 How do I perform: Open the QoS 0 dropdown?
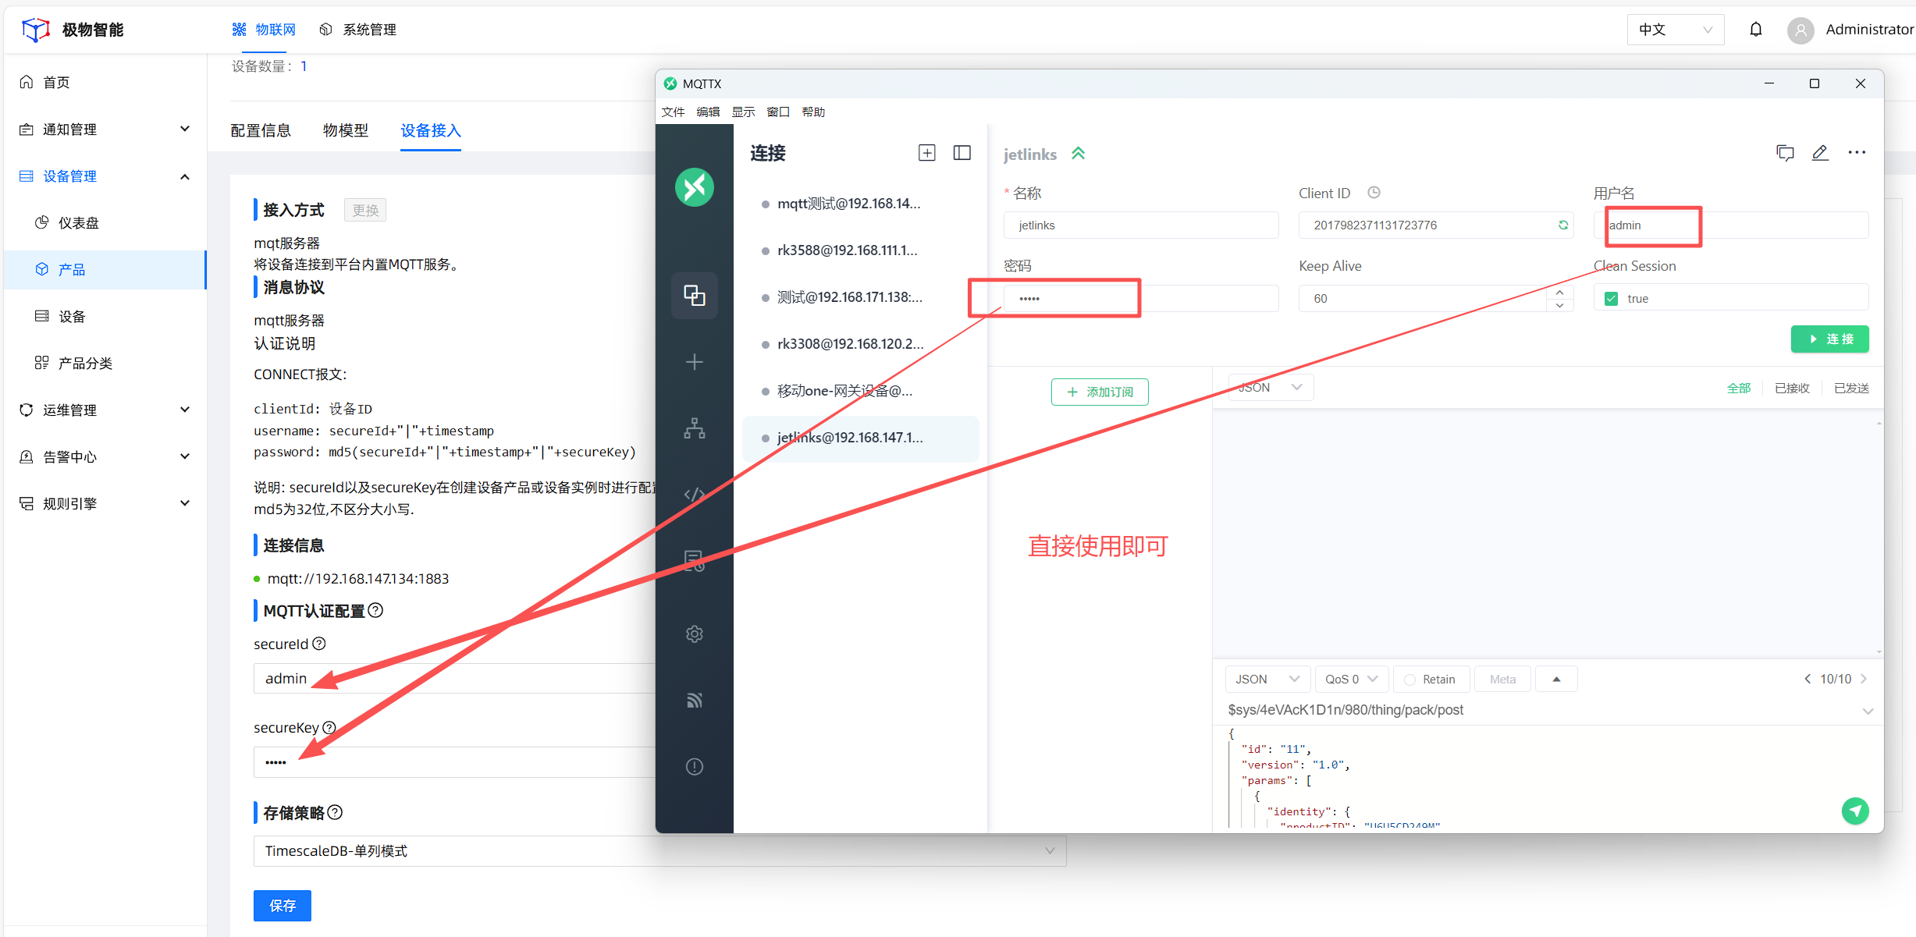click(1351, 680)
